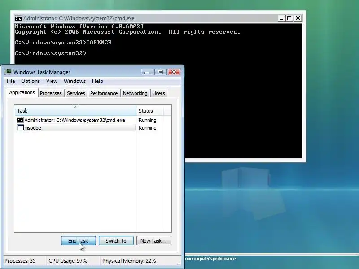Click the Switch To button
This screenshot has height=269, width=359.
pyautogui.click(x=116, y=241)
